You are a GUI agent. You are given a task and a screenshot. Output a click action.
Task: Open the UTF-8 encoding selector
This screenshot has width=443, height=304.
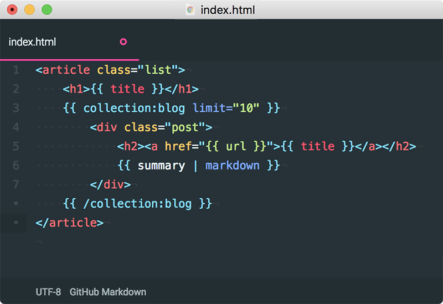48,292
